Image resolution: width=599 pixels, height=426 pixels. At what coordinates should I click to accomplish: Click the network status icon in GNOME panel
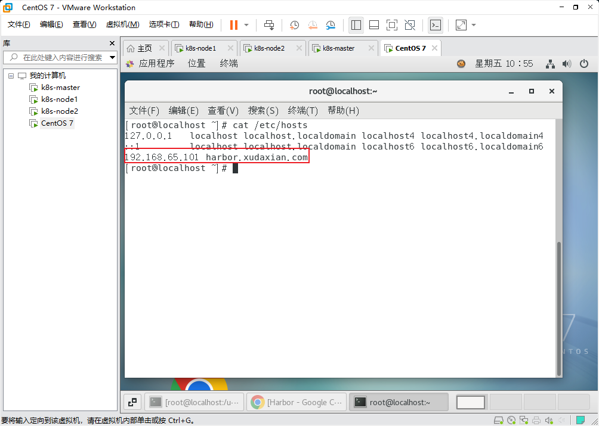(x=550, y=64)
